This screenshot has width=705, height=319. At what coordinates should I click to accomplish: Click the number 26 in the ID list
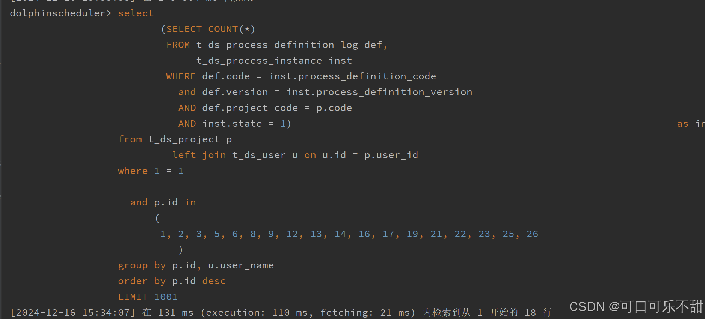pyautogui.click(x=532, y=234)
